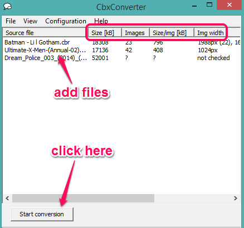
Task: Click the 'not checked' width cell
Action: pyautogui.click(x=213, y=58)
